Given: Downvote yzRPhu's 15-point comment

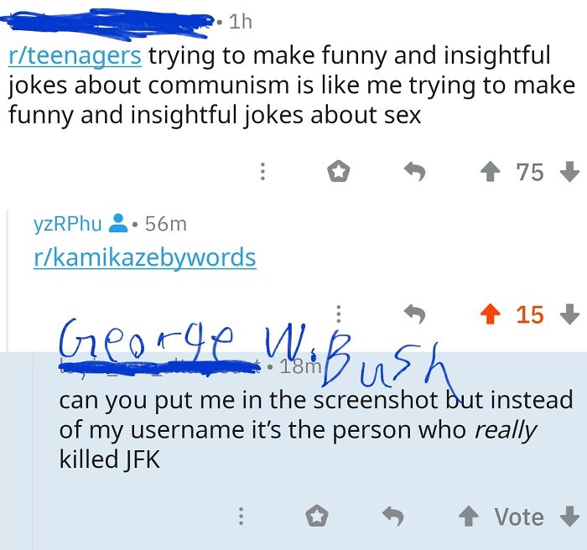Looking at the screenshot, I should click(x=569, y=314).
